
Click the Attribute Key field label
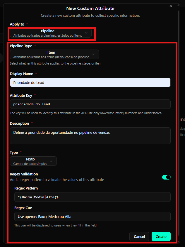(21, 95)
